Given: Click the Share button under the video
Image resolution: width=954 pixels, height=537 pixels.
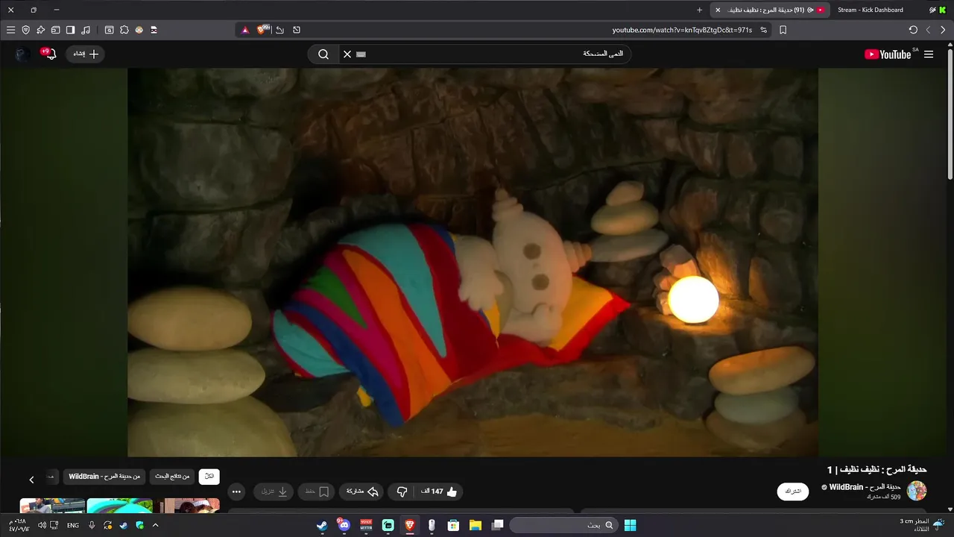Looking at the screenshot, I should [362, 492].
